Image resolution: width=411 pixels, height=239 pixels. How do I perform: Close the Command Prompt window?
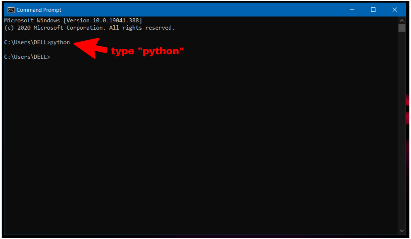click(395, 10)
